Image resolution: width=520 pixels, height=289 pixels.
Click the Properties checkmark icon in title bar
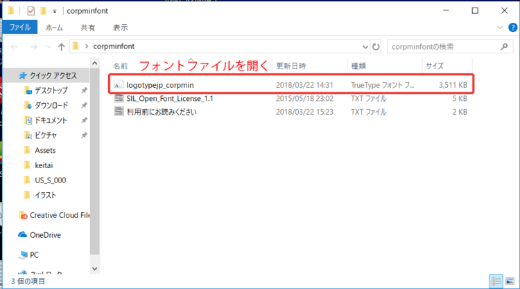point(29,11)
